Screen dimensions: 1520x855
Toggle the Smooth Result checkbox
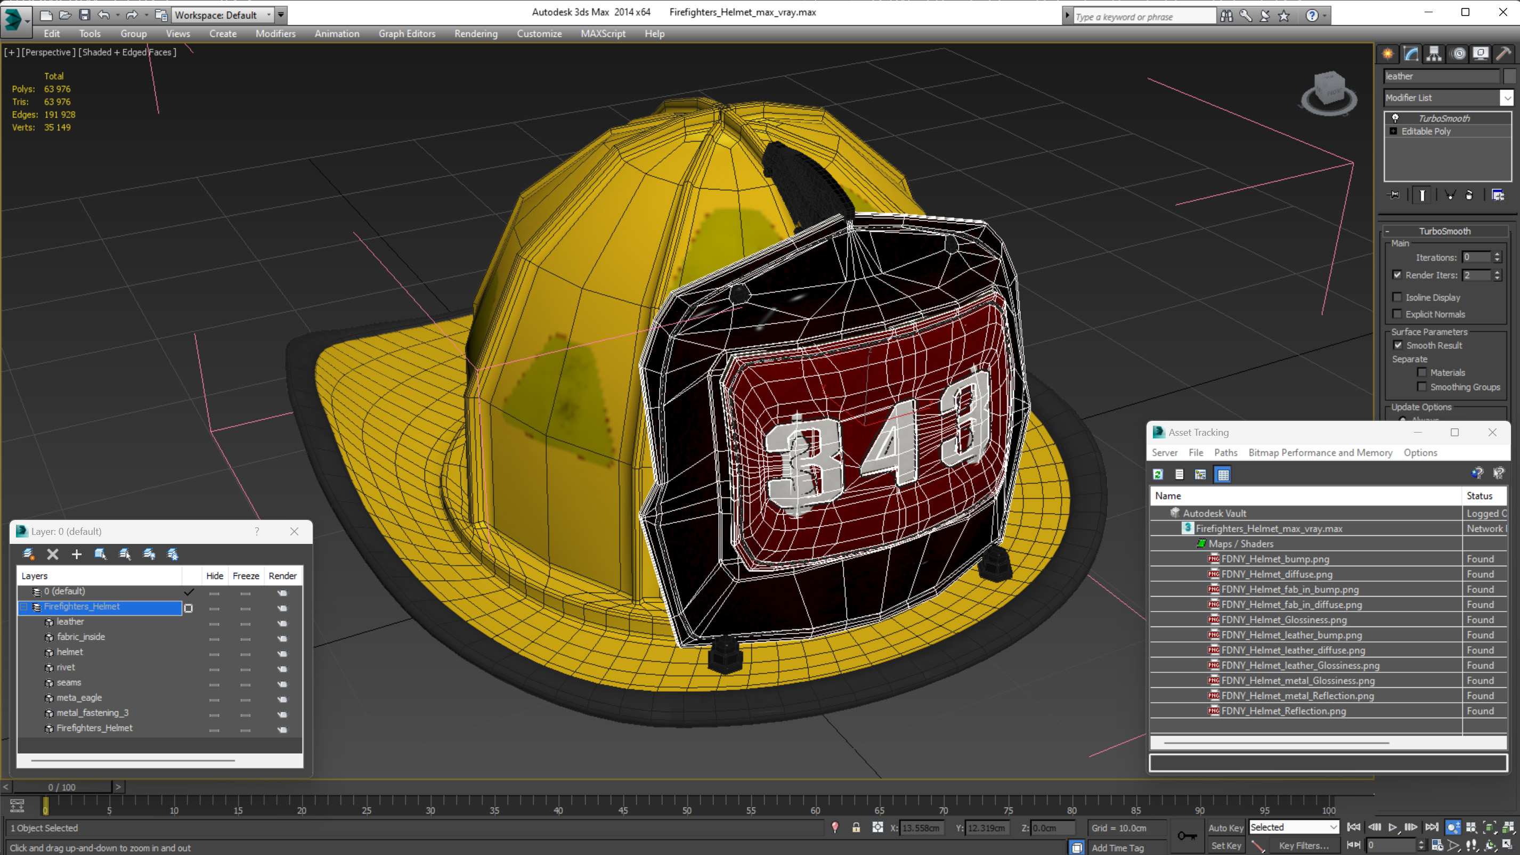point(1398,345)
